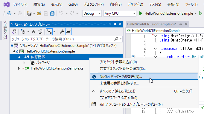Open the ファイル(F) menu

click(x=20, y=4)
